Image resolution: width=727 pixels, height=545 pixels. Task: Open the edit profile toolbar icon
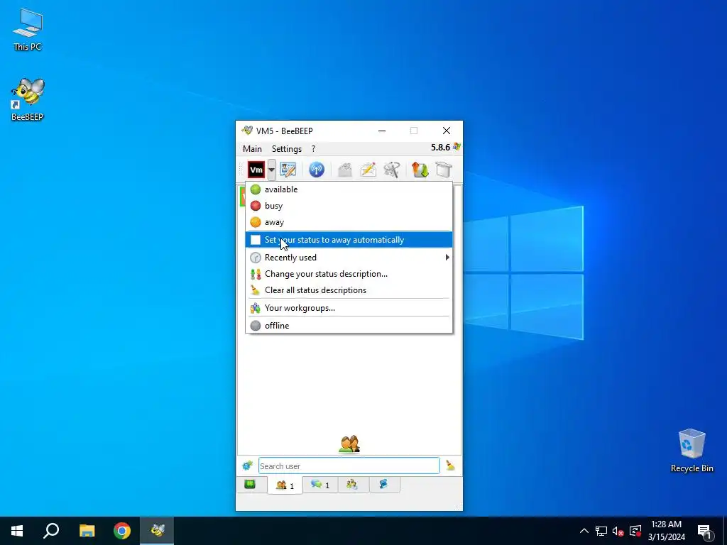tap(288, 170)
